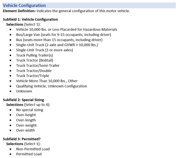Viewport: 178px width, 158px height.
Task: Select Qualifying Vehicle, Unknown Configuration
Action: click(x=52, y=86)
